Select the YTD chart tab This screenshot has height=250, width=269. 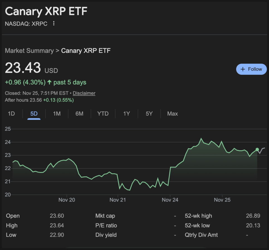click(103, 114)
